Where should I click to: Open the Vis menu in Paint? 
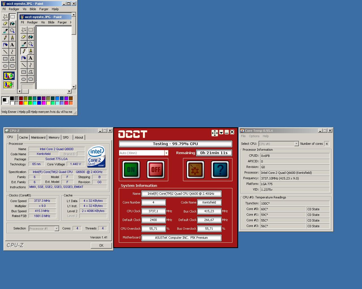coord(25,9)
